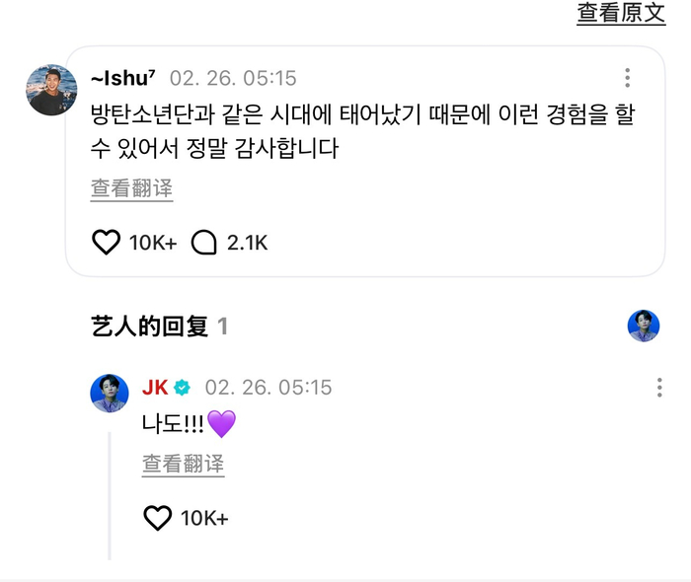The width and height of the screenshot is (691, 582).
Task: Open ~Ishu⁷'s profile picture
Action: pos(52,91)
